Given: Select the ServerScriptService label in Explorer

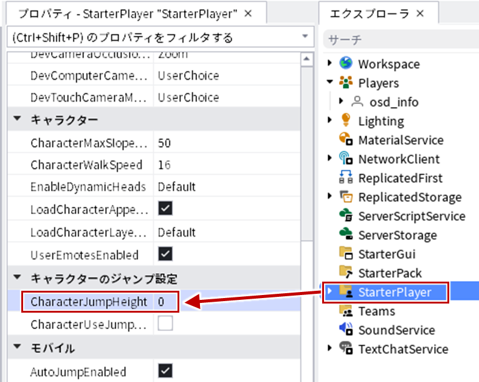Looking at the screenshot, I should coord(412,217).
